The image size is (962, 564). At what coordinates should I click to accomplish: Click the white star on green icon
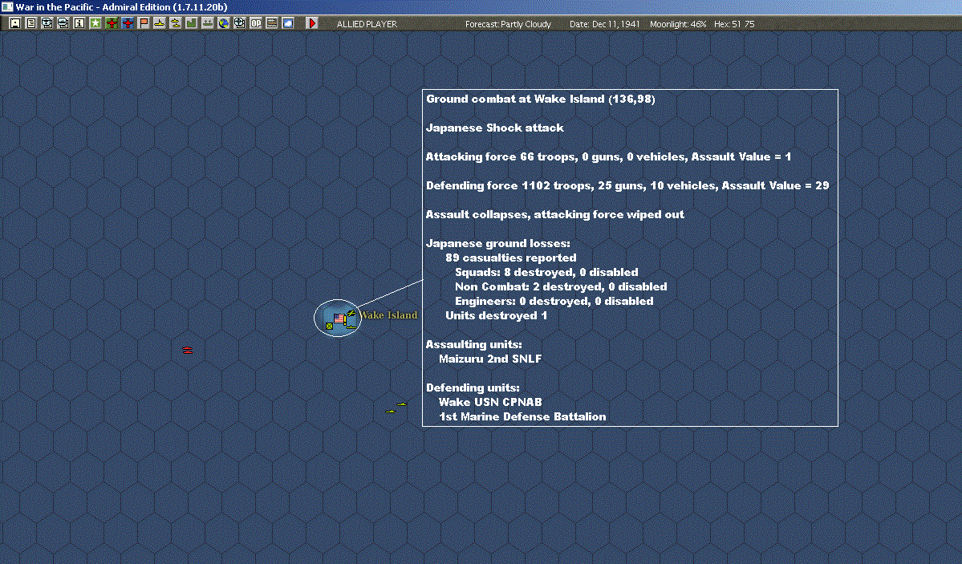(95, 23)
